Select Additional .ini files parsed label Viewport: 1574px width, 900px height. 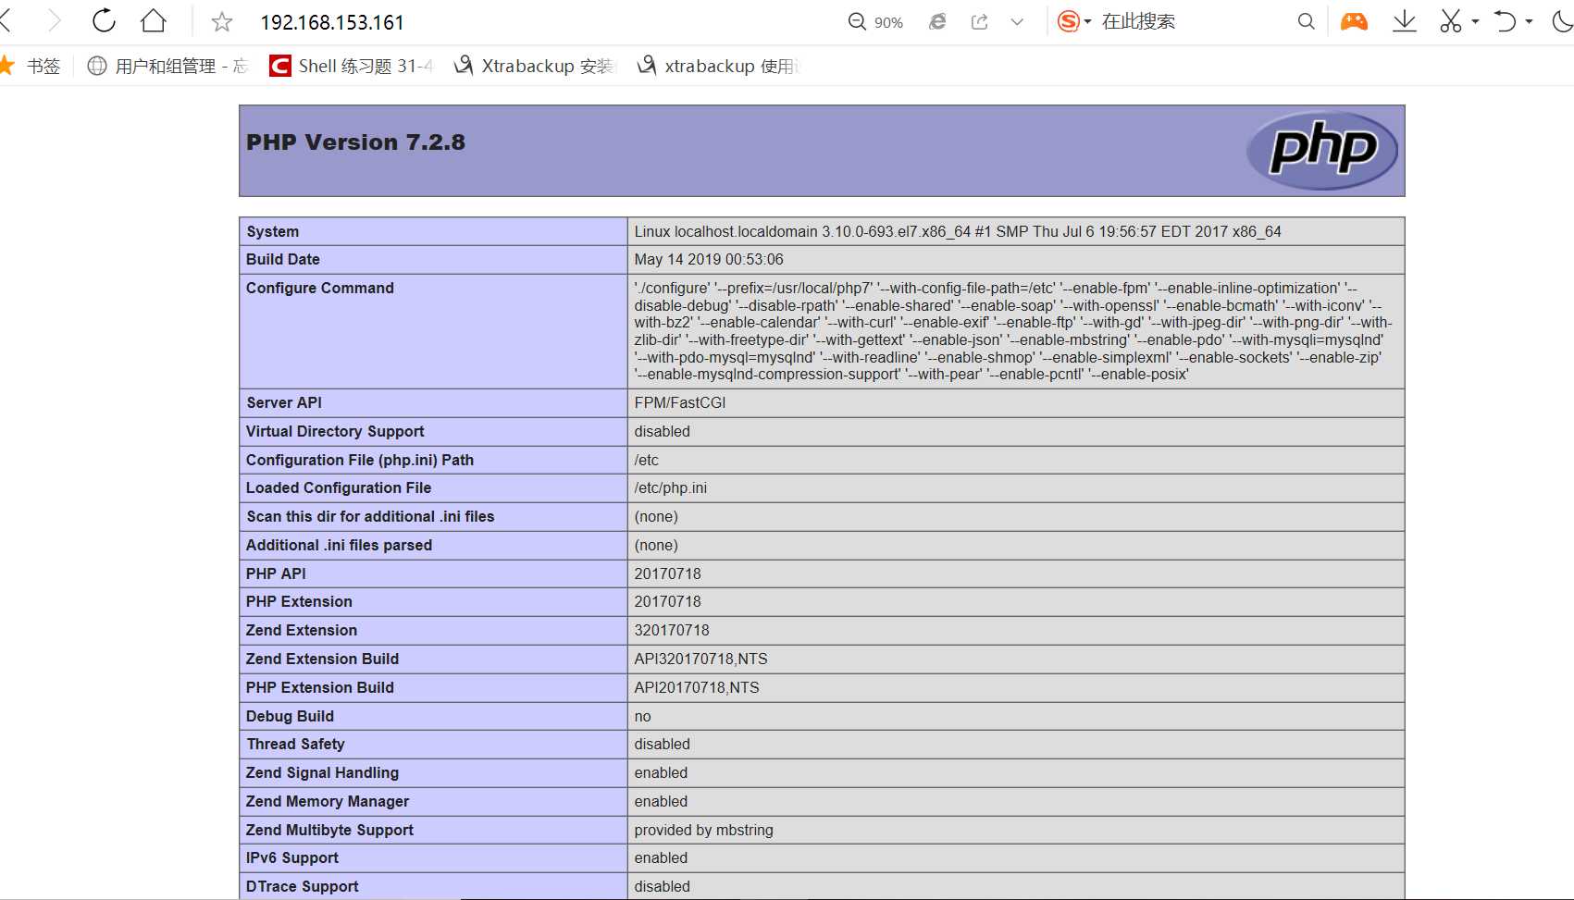[339, 545]
